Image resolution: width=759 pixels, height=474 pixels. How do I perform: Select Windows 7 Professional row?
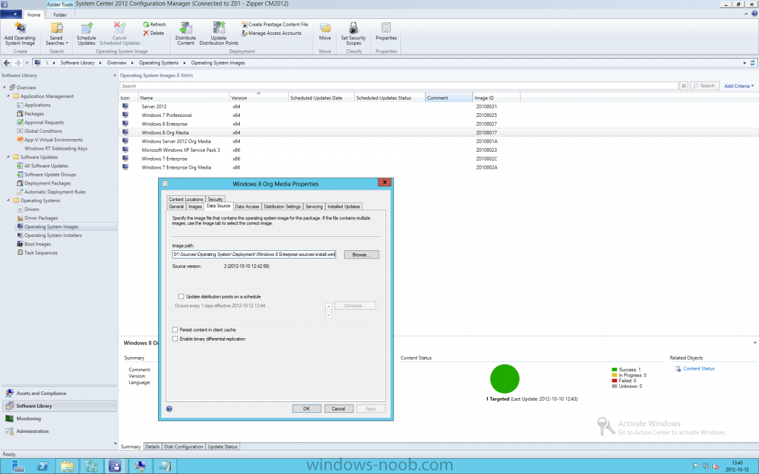click(x=439, y=115)
